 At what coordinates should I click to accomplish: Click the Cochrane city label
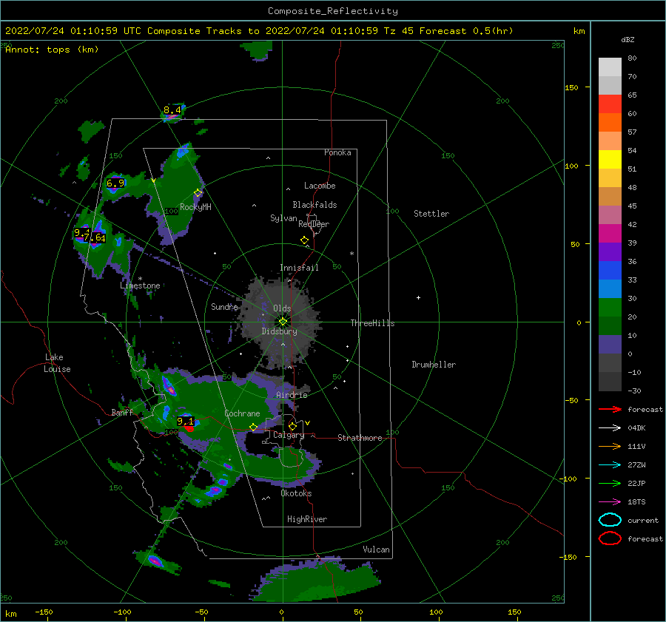[242, 413]
